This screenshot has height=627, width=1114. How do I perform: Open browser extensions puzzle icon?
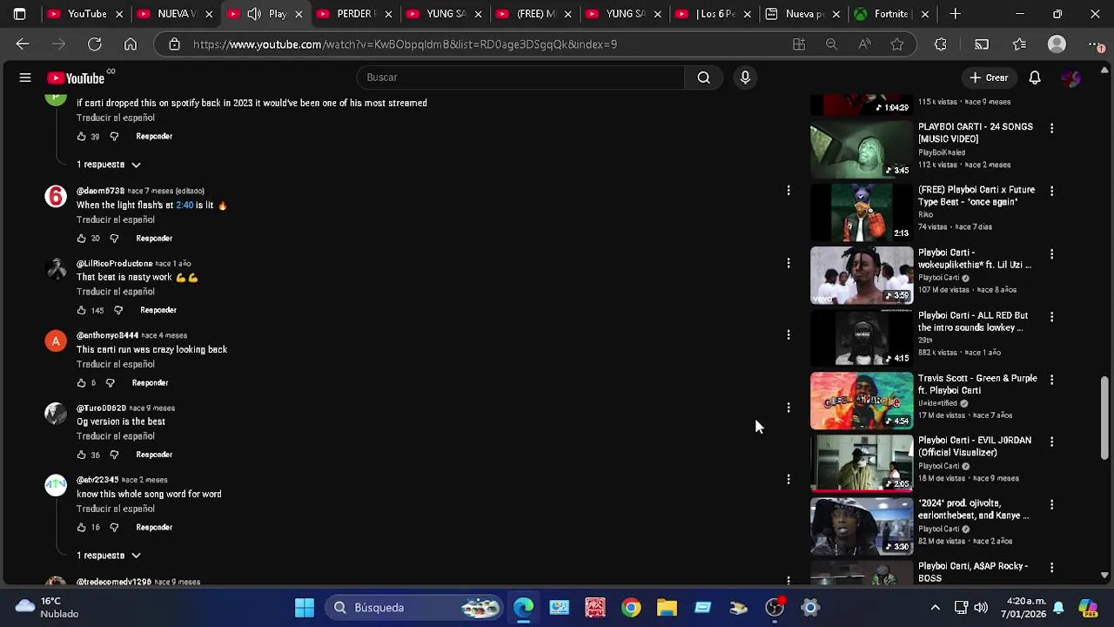pos(940,44)
